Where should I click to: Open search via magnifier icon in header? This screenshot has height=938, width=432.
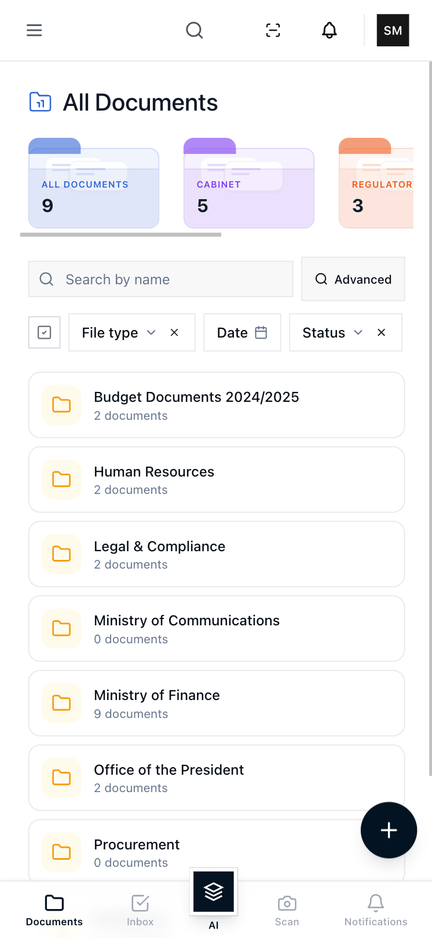[195, 30]
